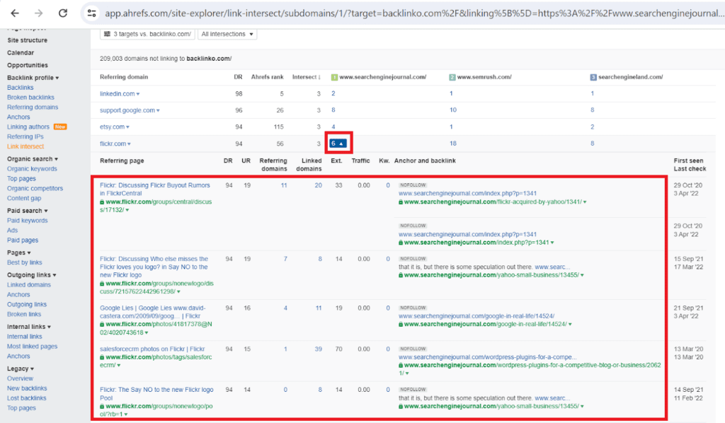Collapse the Organic search sidebar section
The height and width of the screenshot is (423, 725).
[x=33, y=159]
